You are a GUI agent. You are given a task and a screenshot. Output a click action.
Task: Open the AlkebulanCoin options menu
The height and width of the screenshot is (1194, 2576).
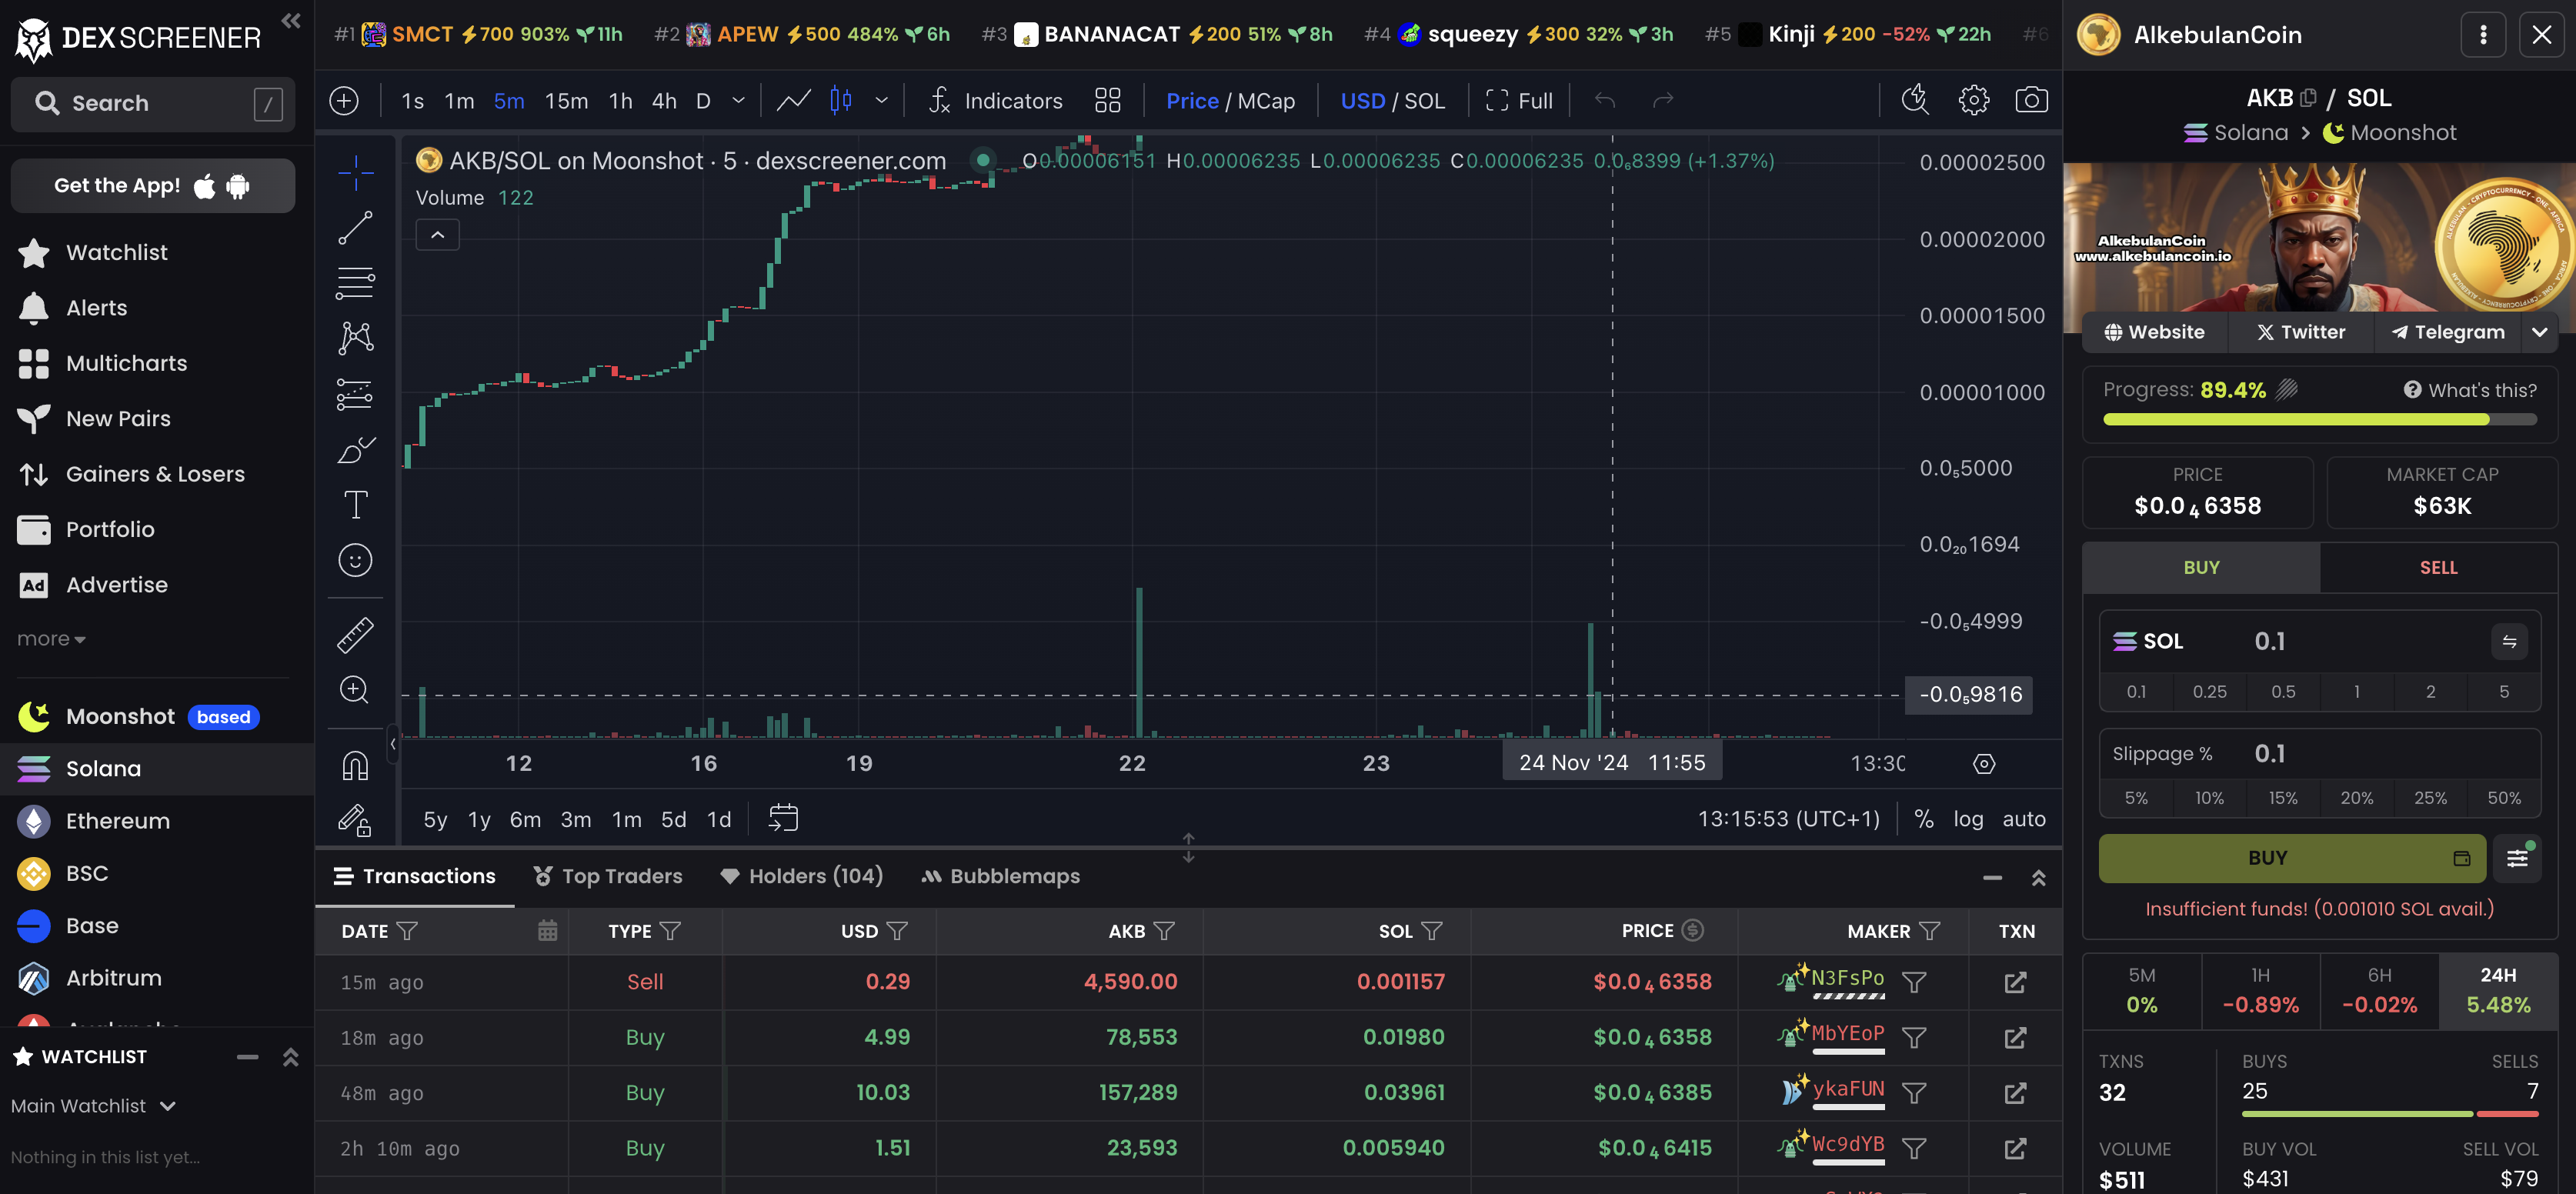click(x=2483, y=35)
